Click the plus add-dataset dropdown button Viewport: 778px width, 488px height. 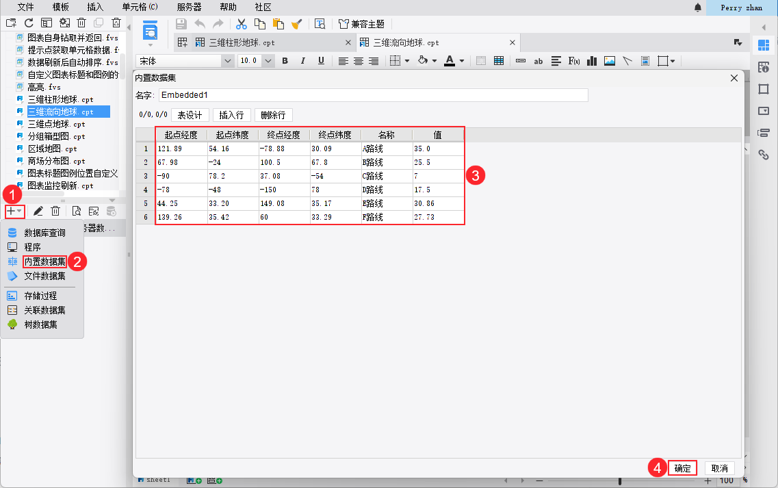coord(14,211)
